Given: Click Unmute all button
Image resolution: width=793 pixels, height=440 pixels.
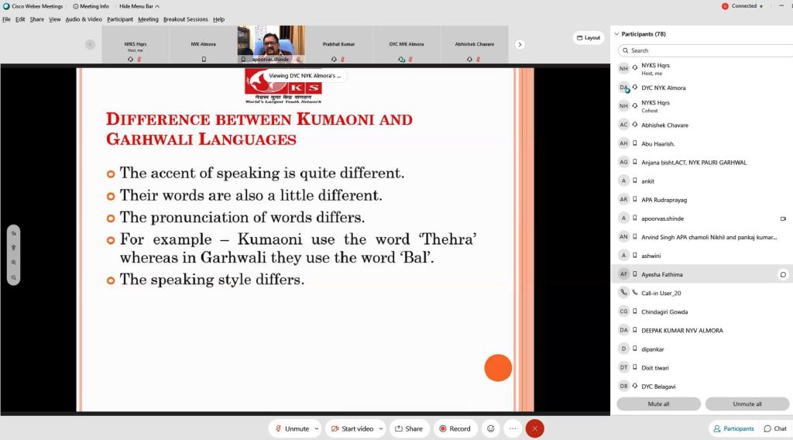Looking at the screenshot, I should (747, 404).
